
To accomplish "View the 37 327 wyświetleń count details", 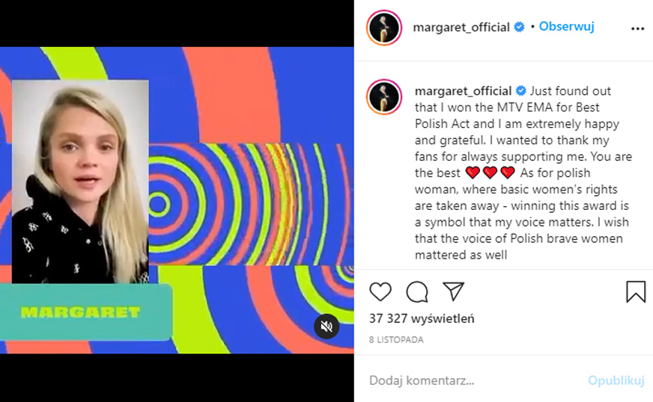I will coord(422,319).
